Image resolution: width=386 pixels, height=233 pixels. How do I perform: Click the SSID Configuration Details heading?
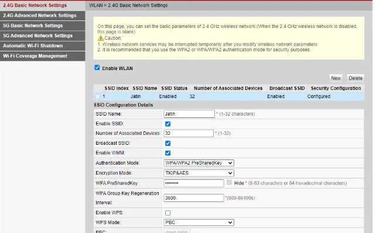tap(124, 105)
